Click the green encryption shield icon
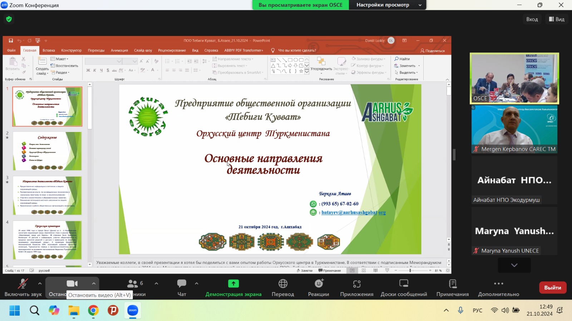 [9, 19]
